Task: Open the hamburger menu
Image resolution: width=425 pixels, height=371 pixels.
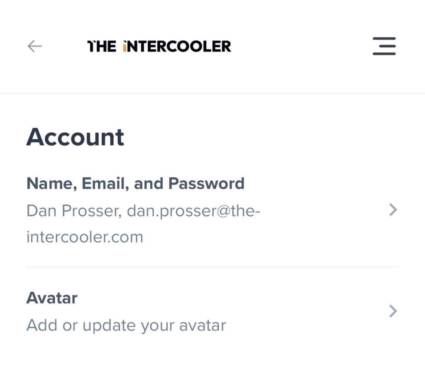Action: (x=384, y=46)
